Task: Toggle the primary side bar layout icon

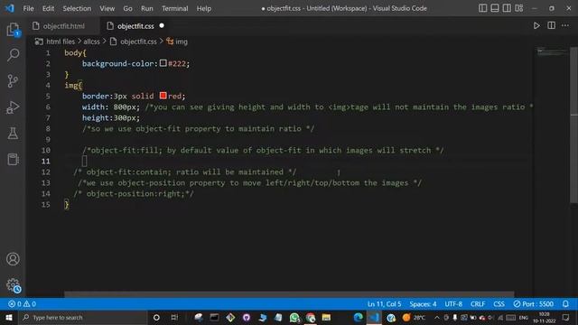Action: click(x=482, y=8)
